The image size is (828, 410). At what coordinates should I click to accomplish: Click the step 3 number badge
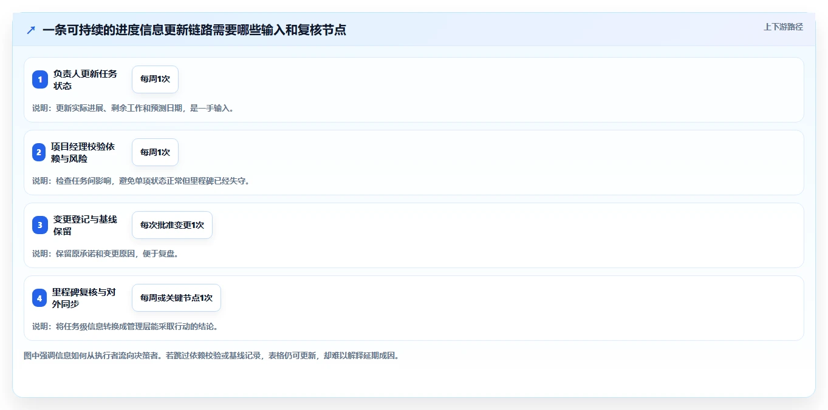pos(40,225)
